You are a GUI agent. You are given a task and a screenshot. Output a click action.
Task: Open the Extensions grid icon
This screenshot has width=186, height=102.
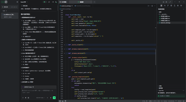tap(171, 6)
